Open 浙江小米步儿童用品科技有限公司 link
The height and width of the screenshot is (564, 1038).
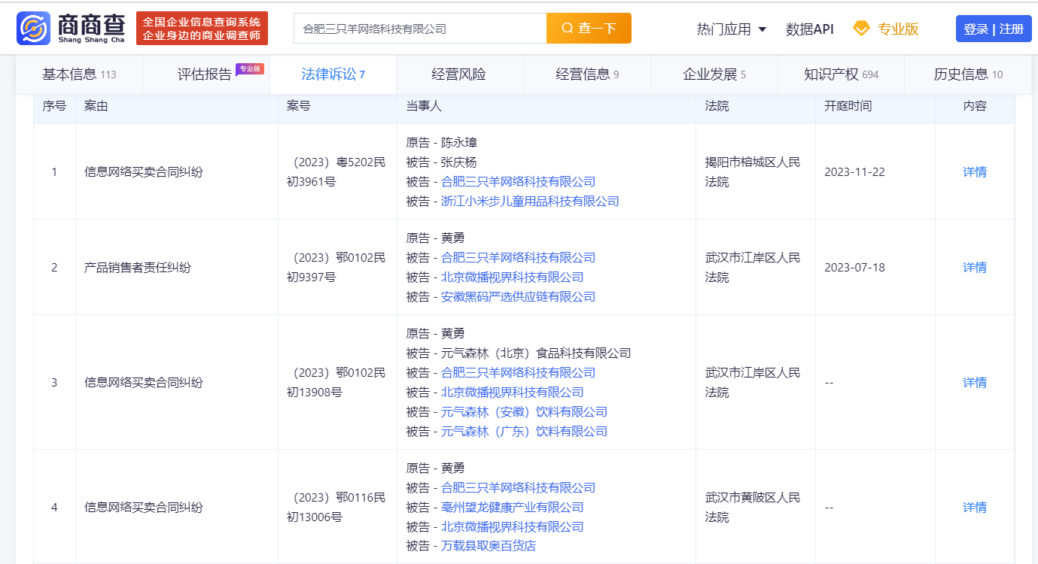coord(530,201)
